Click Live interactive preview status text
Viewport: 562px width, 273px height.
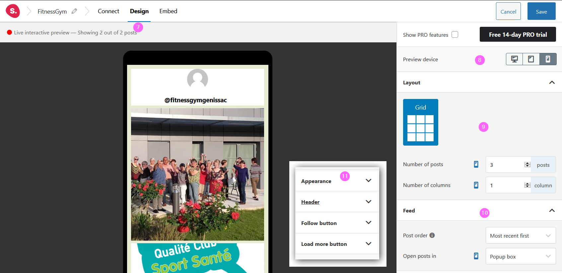[x=75, y=32]
